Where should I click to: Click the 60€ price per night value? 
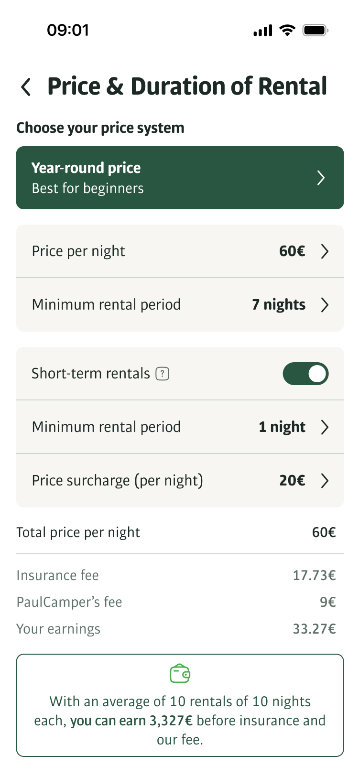coord(292,251)
